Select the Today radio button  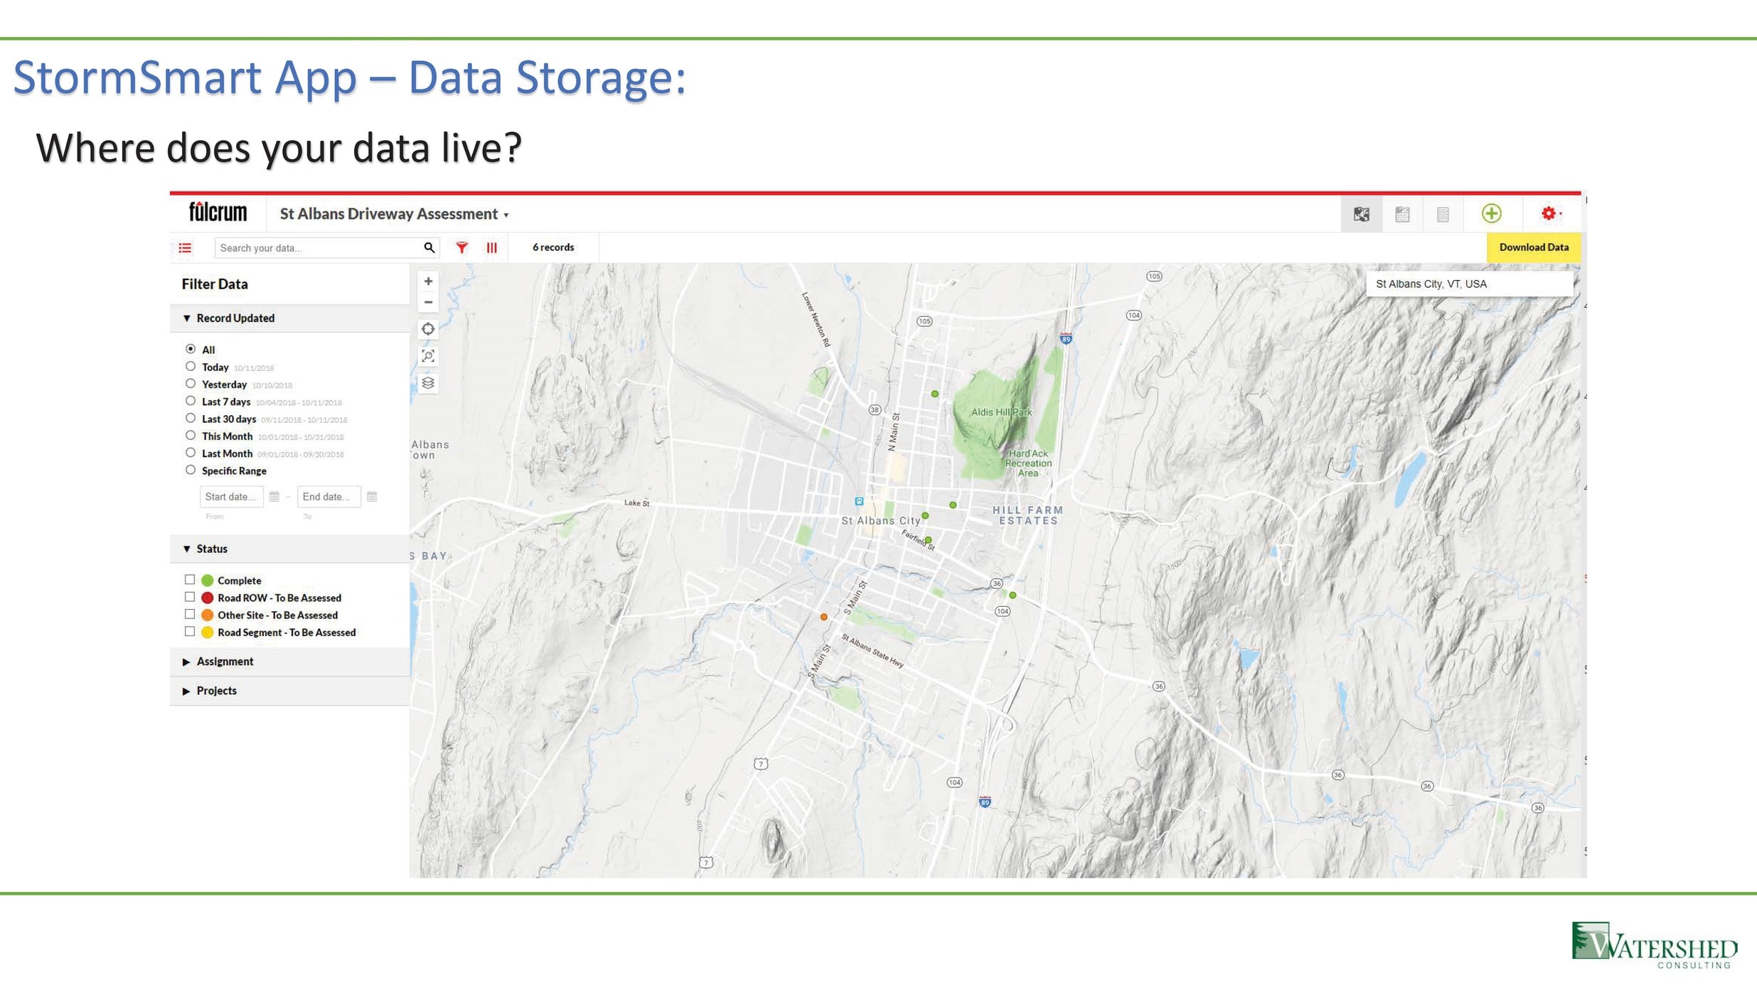pyautogui.click(x=191, y=366)
